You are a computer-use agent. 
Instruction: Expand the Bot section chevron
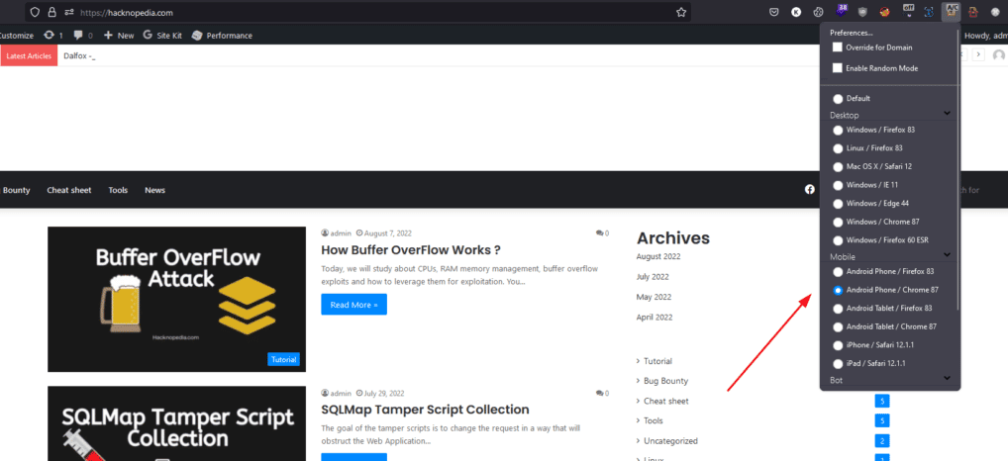(x=947, y=378)
